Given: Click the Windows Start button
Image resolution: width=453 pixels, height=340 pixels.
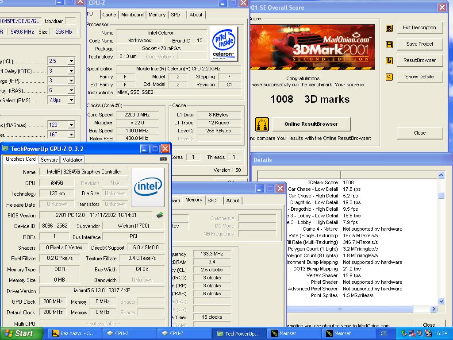Looking at the screenshot, I should pyautogui.click(x=21, y=333).
